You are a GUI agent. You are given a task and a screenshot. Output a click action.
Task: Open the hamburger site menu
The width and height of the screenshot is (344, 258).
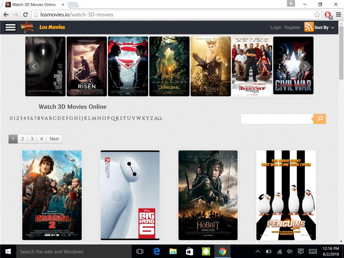click(x=10, y=28)
